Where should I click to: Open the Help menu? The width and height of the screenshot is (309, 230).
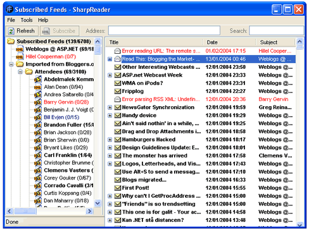(x=43, y=20)
